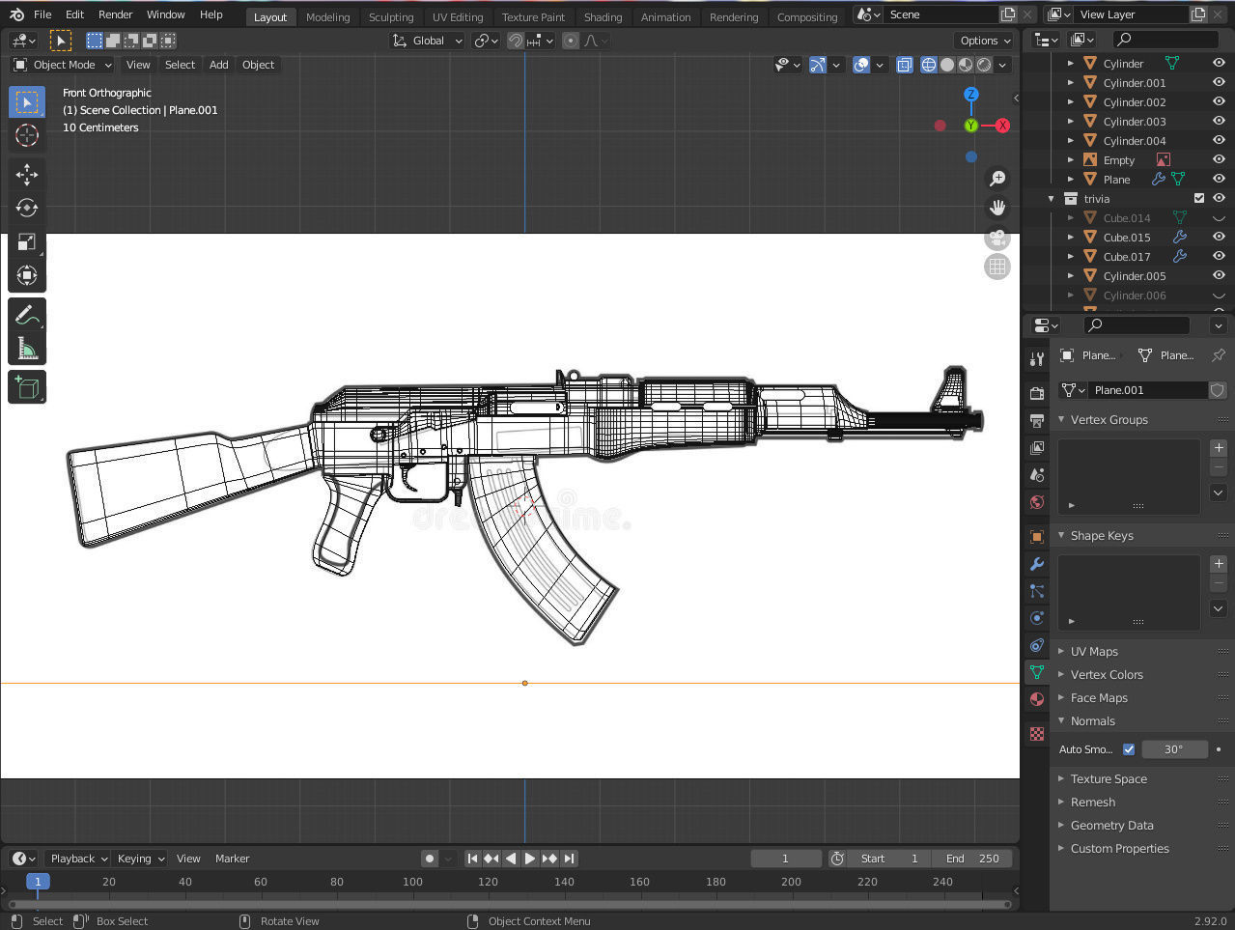Switch to the Modeling workspace tab
1235x930 pixels.
[327, 17]
